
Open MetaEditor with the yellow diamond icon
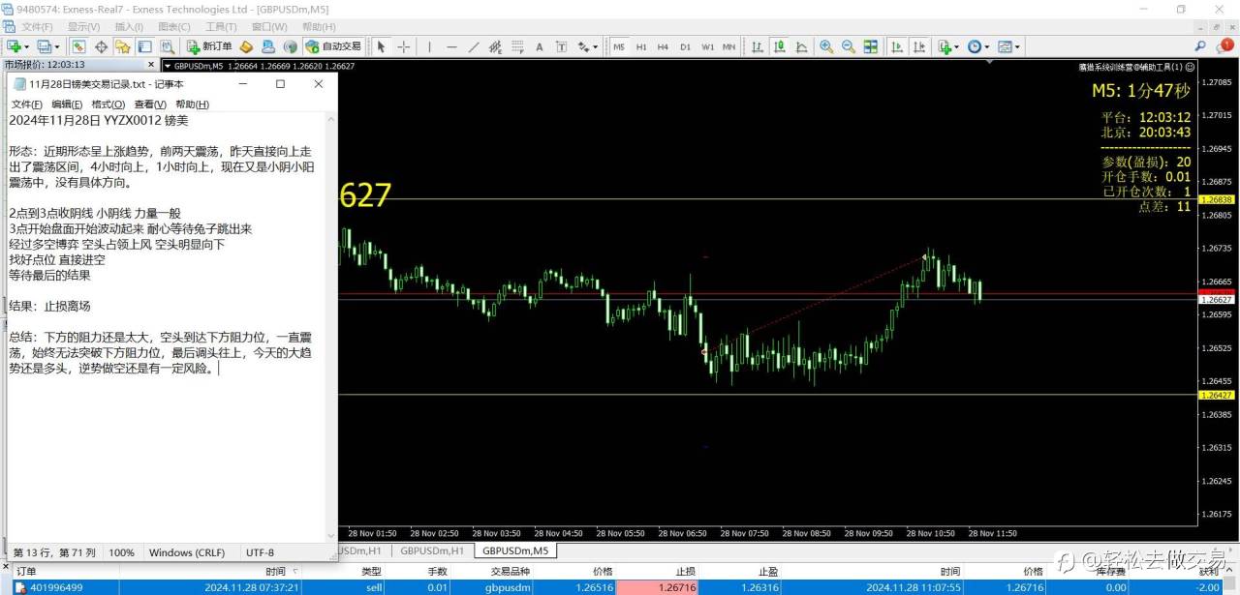pos(246,46)
